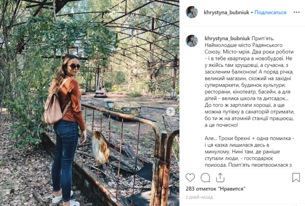305x206 pixels.
Task: Open post permalink via 5 ДНЕЙ НАЗАД timestamp
Action: pos(199,197)
